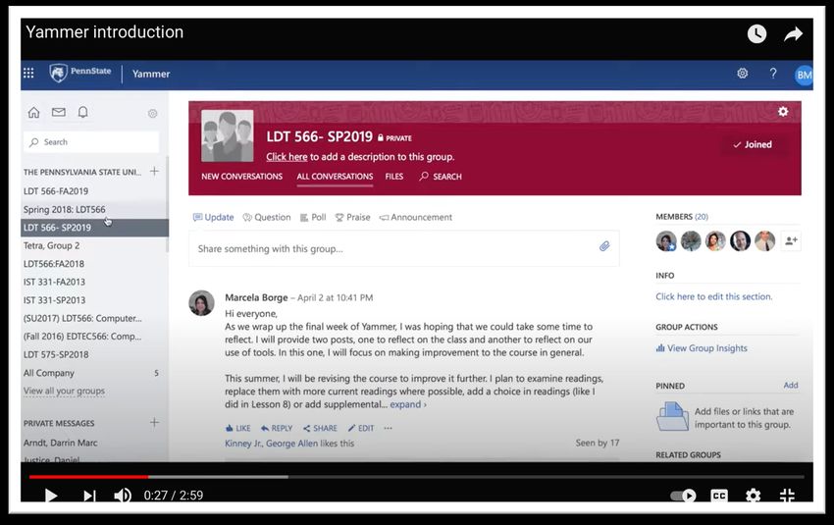This screenshot has width=834, height=525.
Task: Go to the Yammer home feed icon
Action: pyautogui.click(x=34, y=112)
